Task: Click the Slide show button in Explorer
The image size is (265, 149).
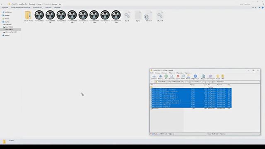Action: 48,7
